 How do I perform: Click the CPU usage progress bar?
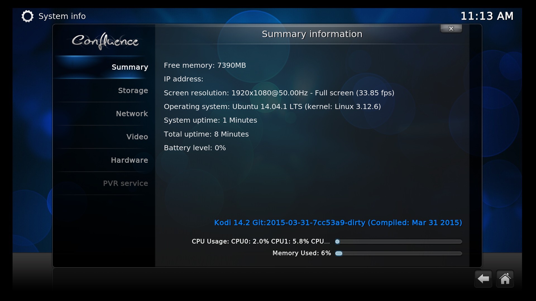point(399,242)
